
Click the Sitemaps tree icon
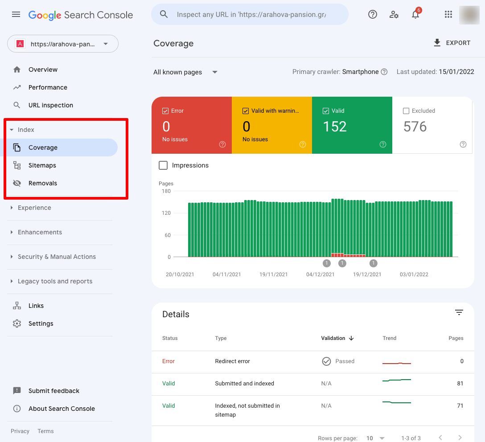click(17, 165)
